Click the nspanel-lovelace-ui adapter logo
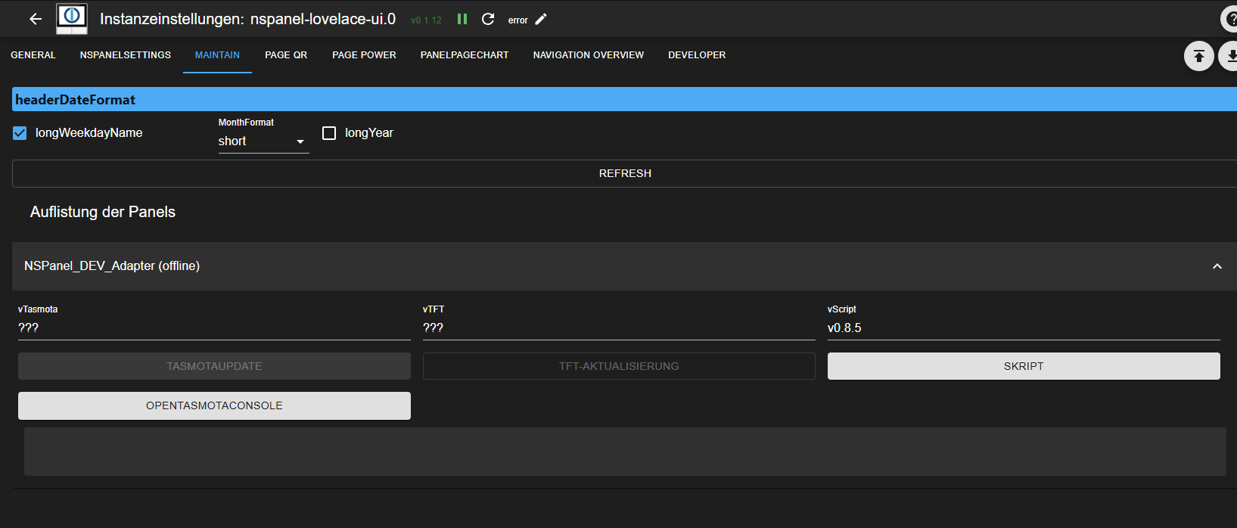 (72, 19)
